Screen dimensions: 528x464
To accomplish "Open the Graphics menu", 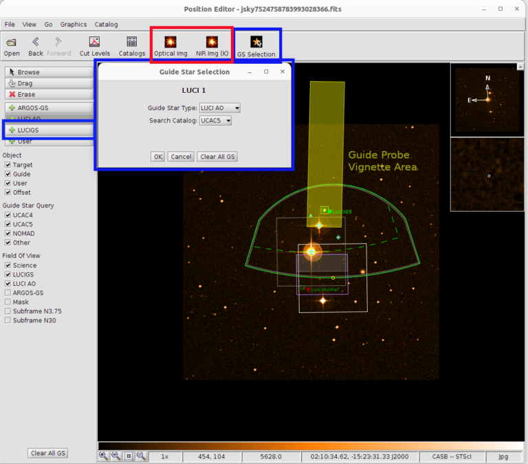I will (x=74, y=25).
